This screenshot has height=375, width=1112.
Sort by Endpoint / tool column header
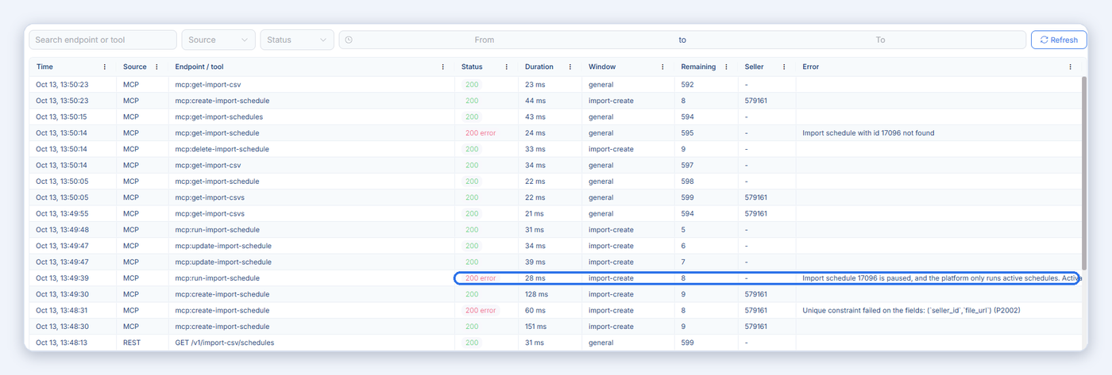(199, 67)
